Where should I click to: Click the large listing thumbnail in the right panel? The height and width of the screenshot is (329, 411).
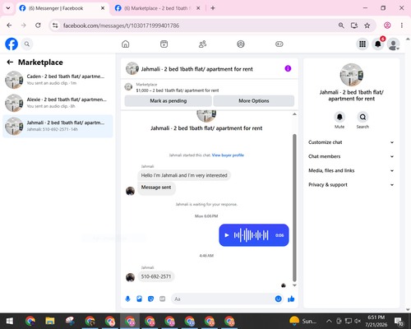point(351,75)
